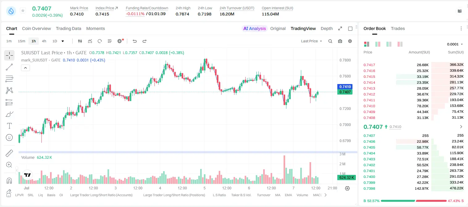Select the 4h timeframe
The width and height of the screenshot is (468, 207).
[44, 41]
